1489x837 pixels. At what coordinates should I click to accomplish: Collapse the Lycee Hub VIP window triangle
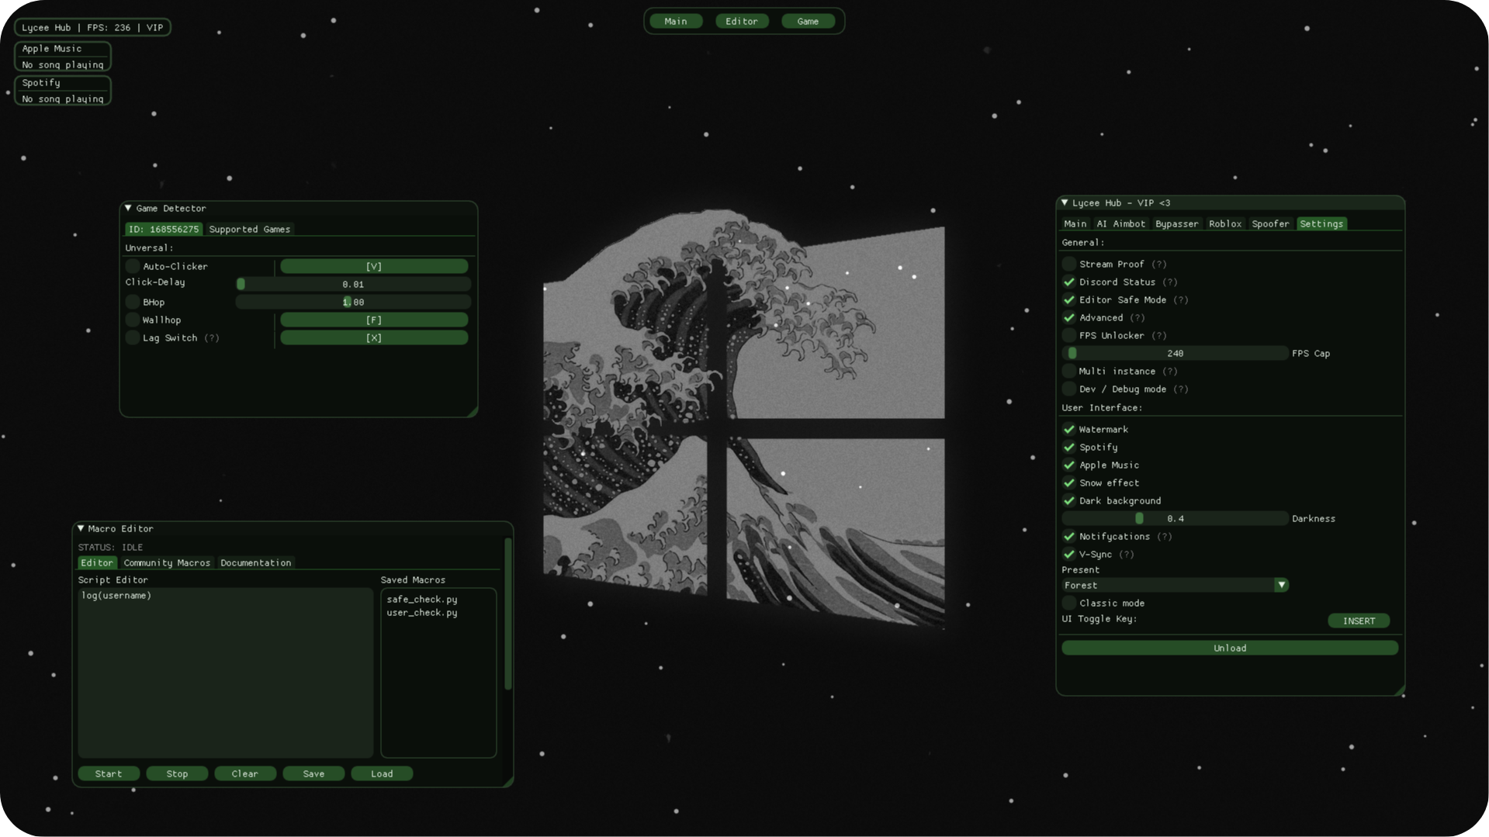point(1065,202)
